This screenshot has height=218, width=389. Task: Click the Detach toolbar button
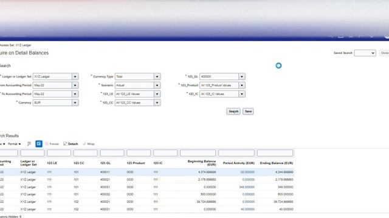(x=71, y=144)
